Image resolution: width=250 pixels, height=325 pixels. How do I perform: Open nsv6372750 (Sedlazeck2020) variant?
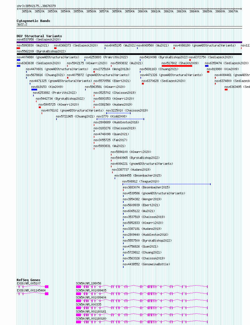tap(211, 57)
